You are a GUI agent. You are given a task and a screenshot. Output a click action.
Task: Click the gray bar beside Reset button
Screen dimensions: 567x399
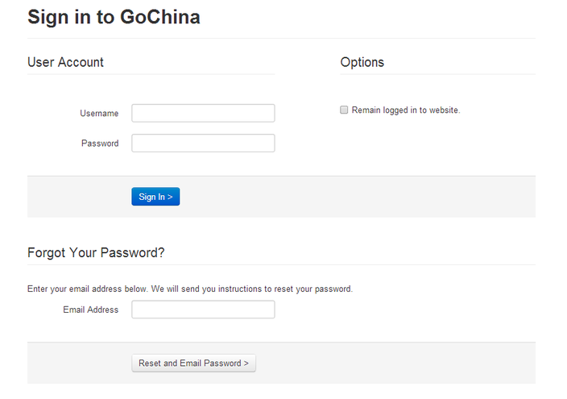395,364
